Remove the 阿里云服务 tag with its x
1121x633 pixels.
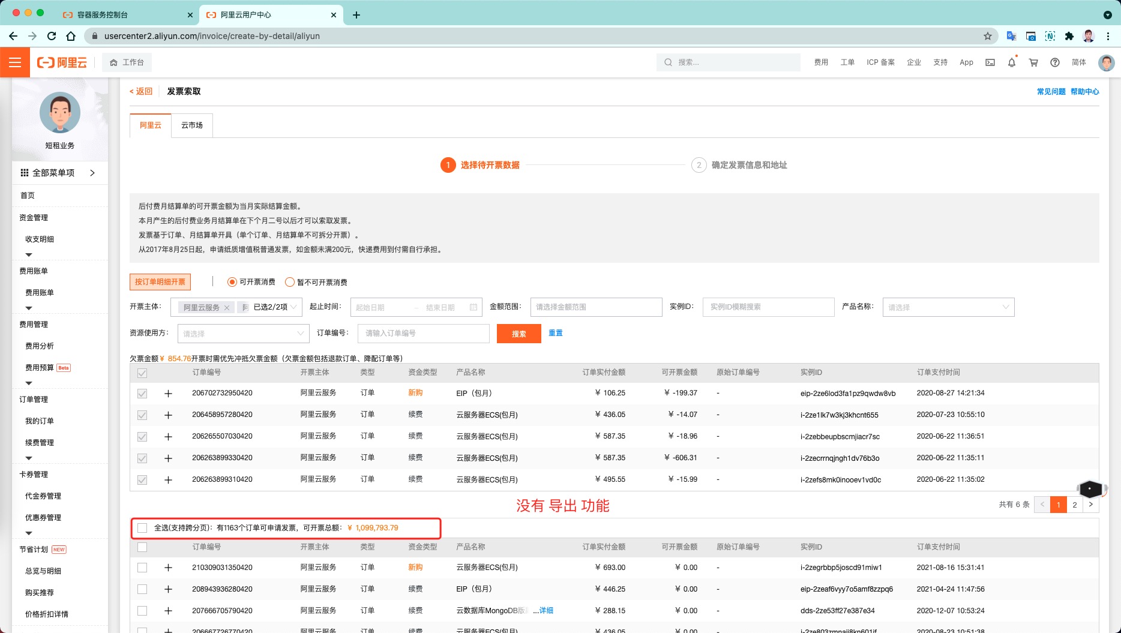[227, 308]
